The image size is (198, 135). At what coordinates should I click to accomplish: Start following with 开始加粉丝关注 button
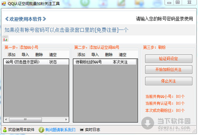pos(169,70)
